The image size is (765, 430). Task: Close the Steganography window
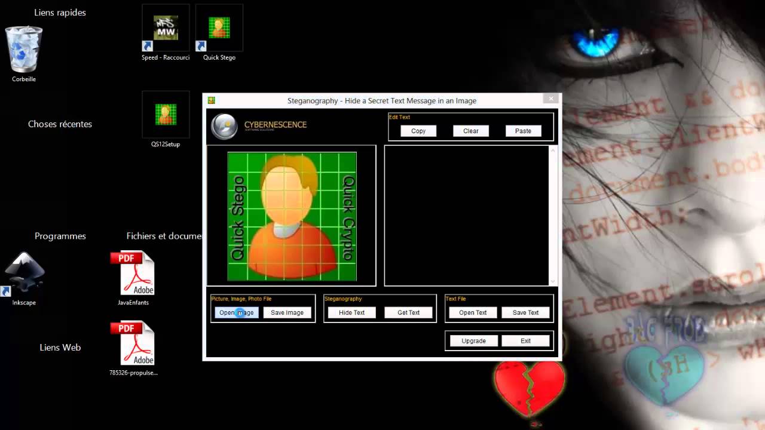pos(551,99)
